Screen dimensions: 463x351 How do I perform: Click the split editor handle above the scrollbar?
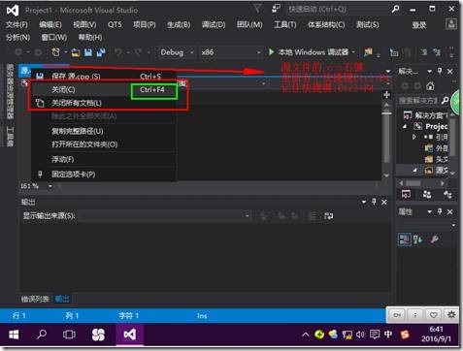pyautogui.click(x=386, y=94)
